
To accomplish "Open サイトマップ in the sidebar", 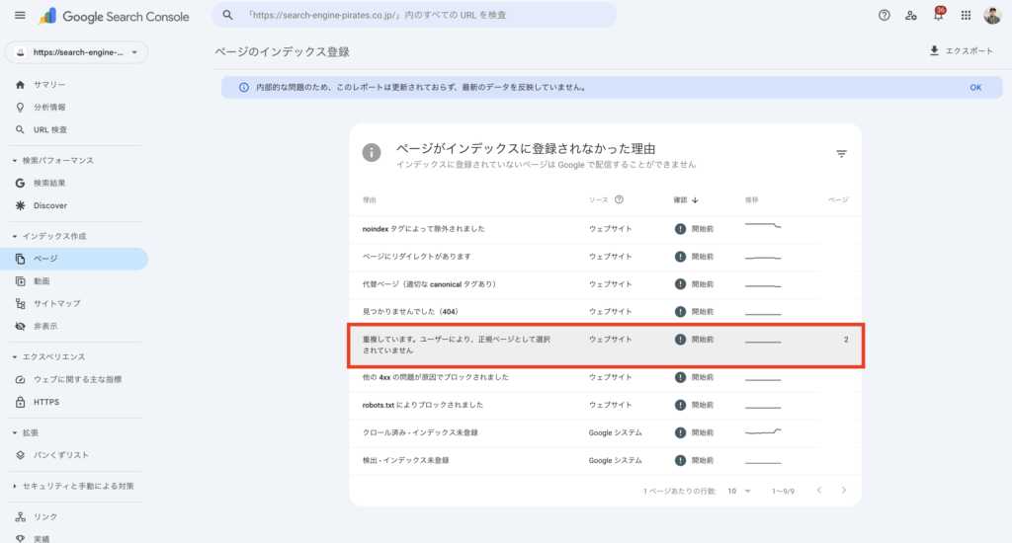I will coord(56,303).
